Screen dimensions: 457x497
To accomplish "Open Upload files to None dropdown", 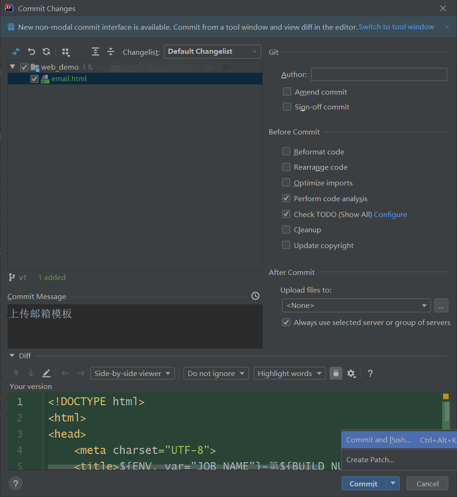I will [356, 305].
